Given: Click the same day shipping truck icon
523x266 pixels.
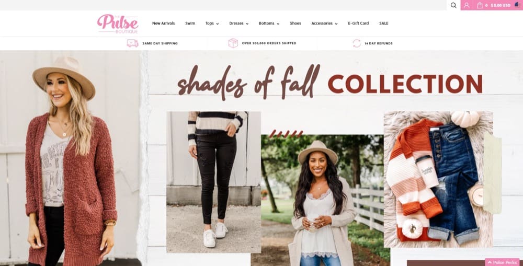Looking at the screenshot, I should click(132, 43).
